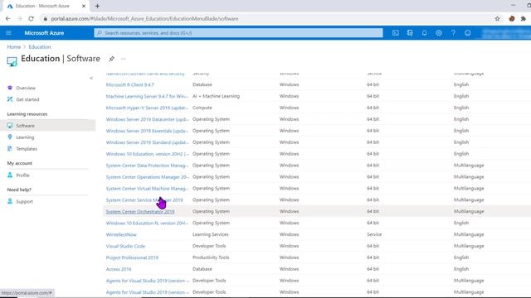Screen dimensions: 531x298
Task: Open the WintellectNow entry
Action: point(121,234)
